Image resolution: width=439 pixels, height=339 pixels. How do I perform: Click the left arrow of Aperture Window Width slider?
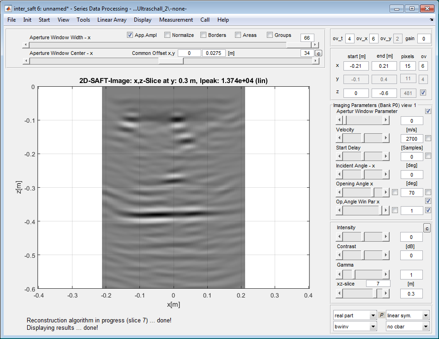[x=26, y=45]
